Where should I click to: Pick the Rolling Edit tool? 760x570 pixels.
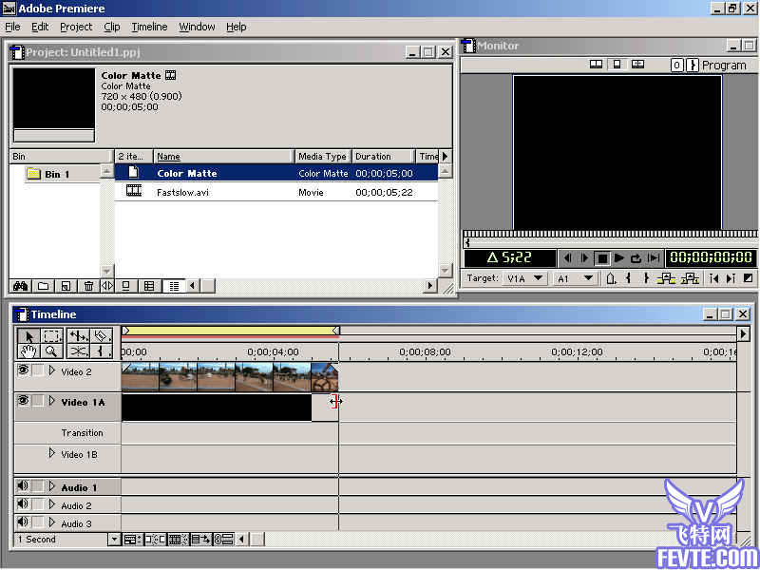tap(78, 336)
